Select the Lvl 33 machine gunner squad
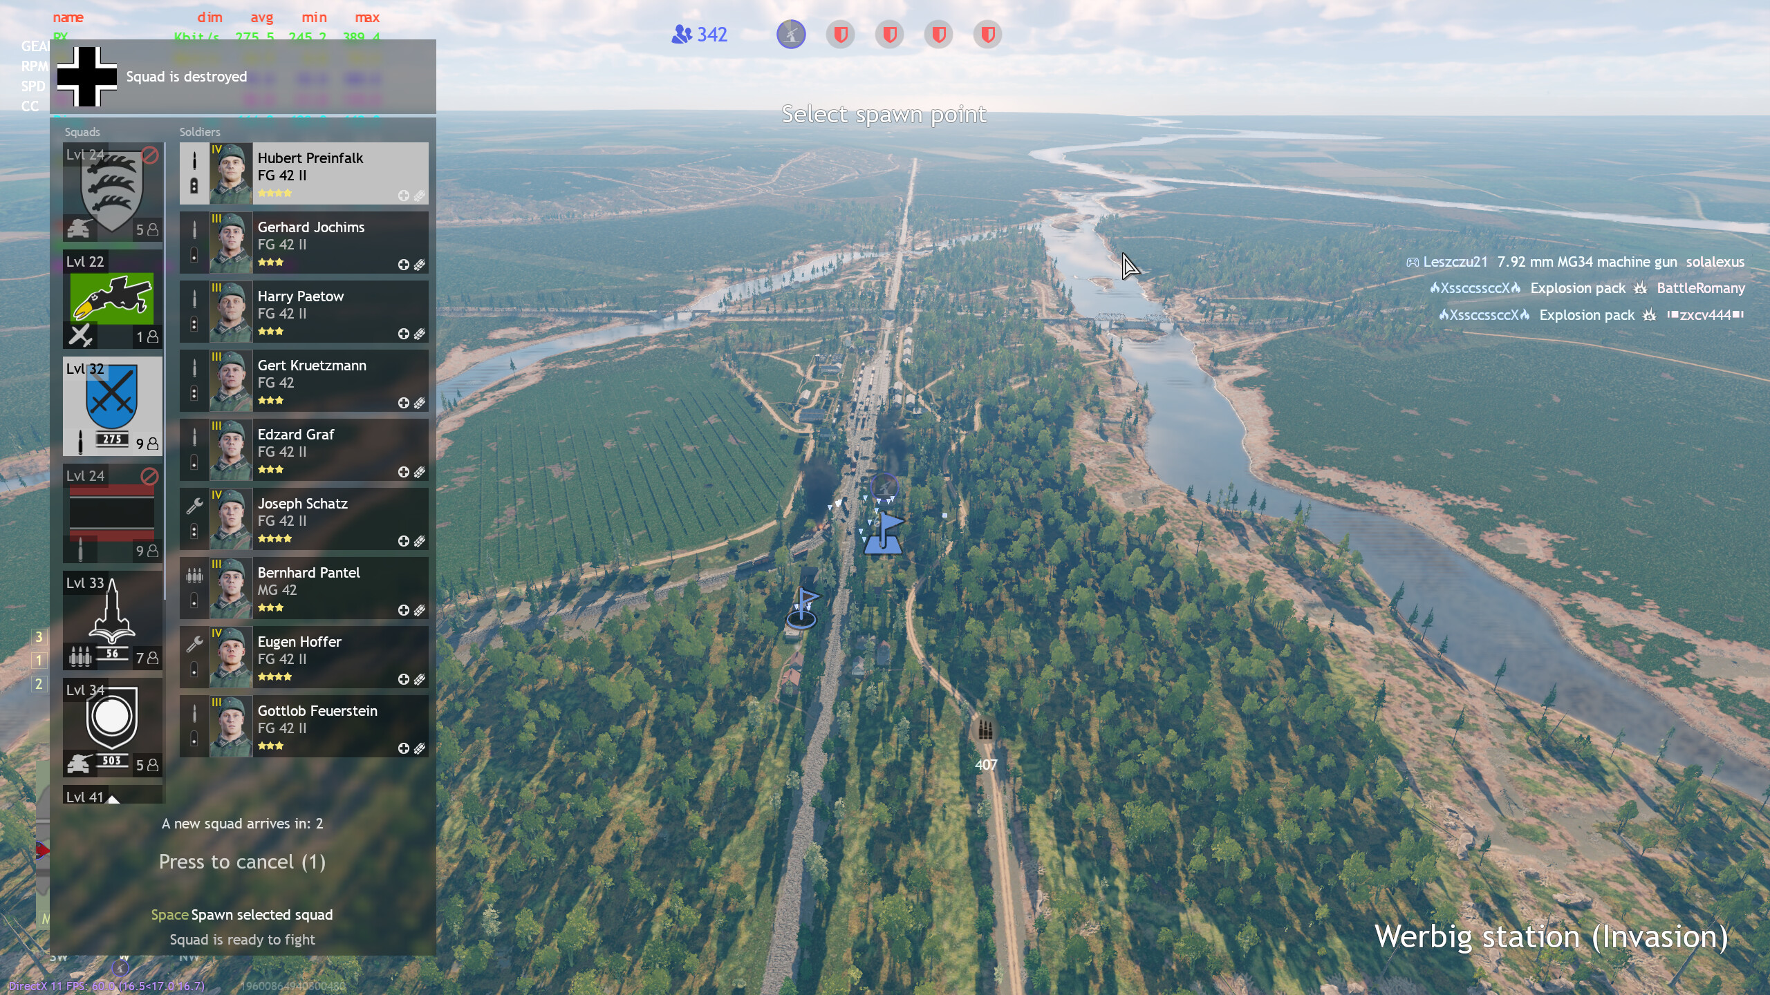The width and height of the screenshot is (1770, 995). pyautogui.click(x=112, y=620)
